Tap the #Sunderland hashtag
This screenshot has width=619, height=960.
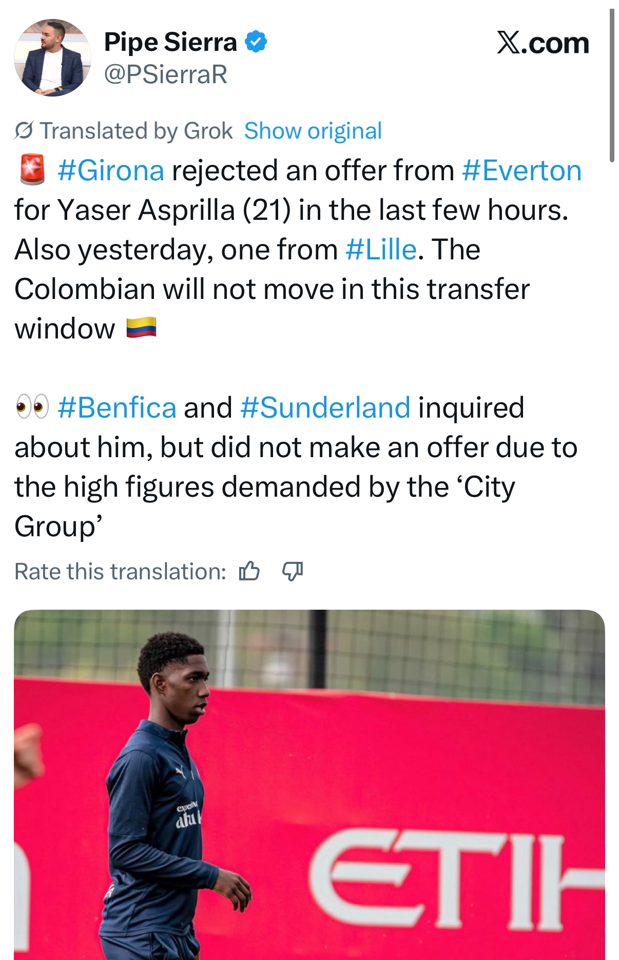click(325, 407)
